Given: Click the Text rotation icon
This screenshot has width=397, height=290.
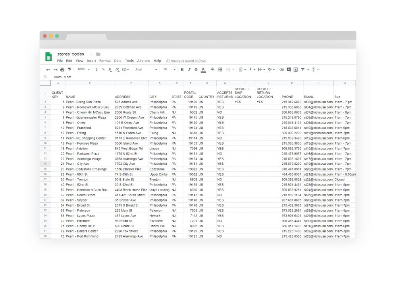Looking at the screenshot, I should tap(270, 70).
